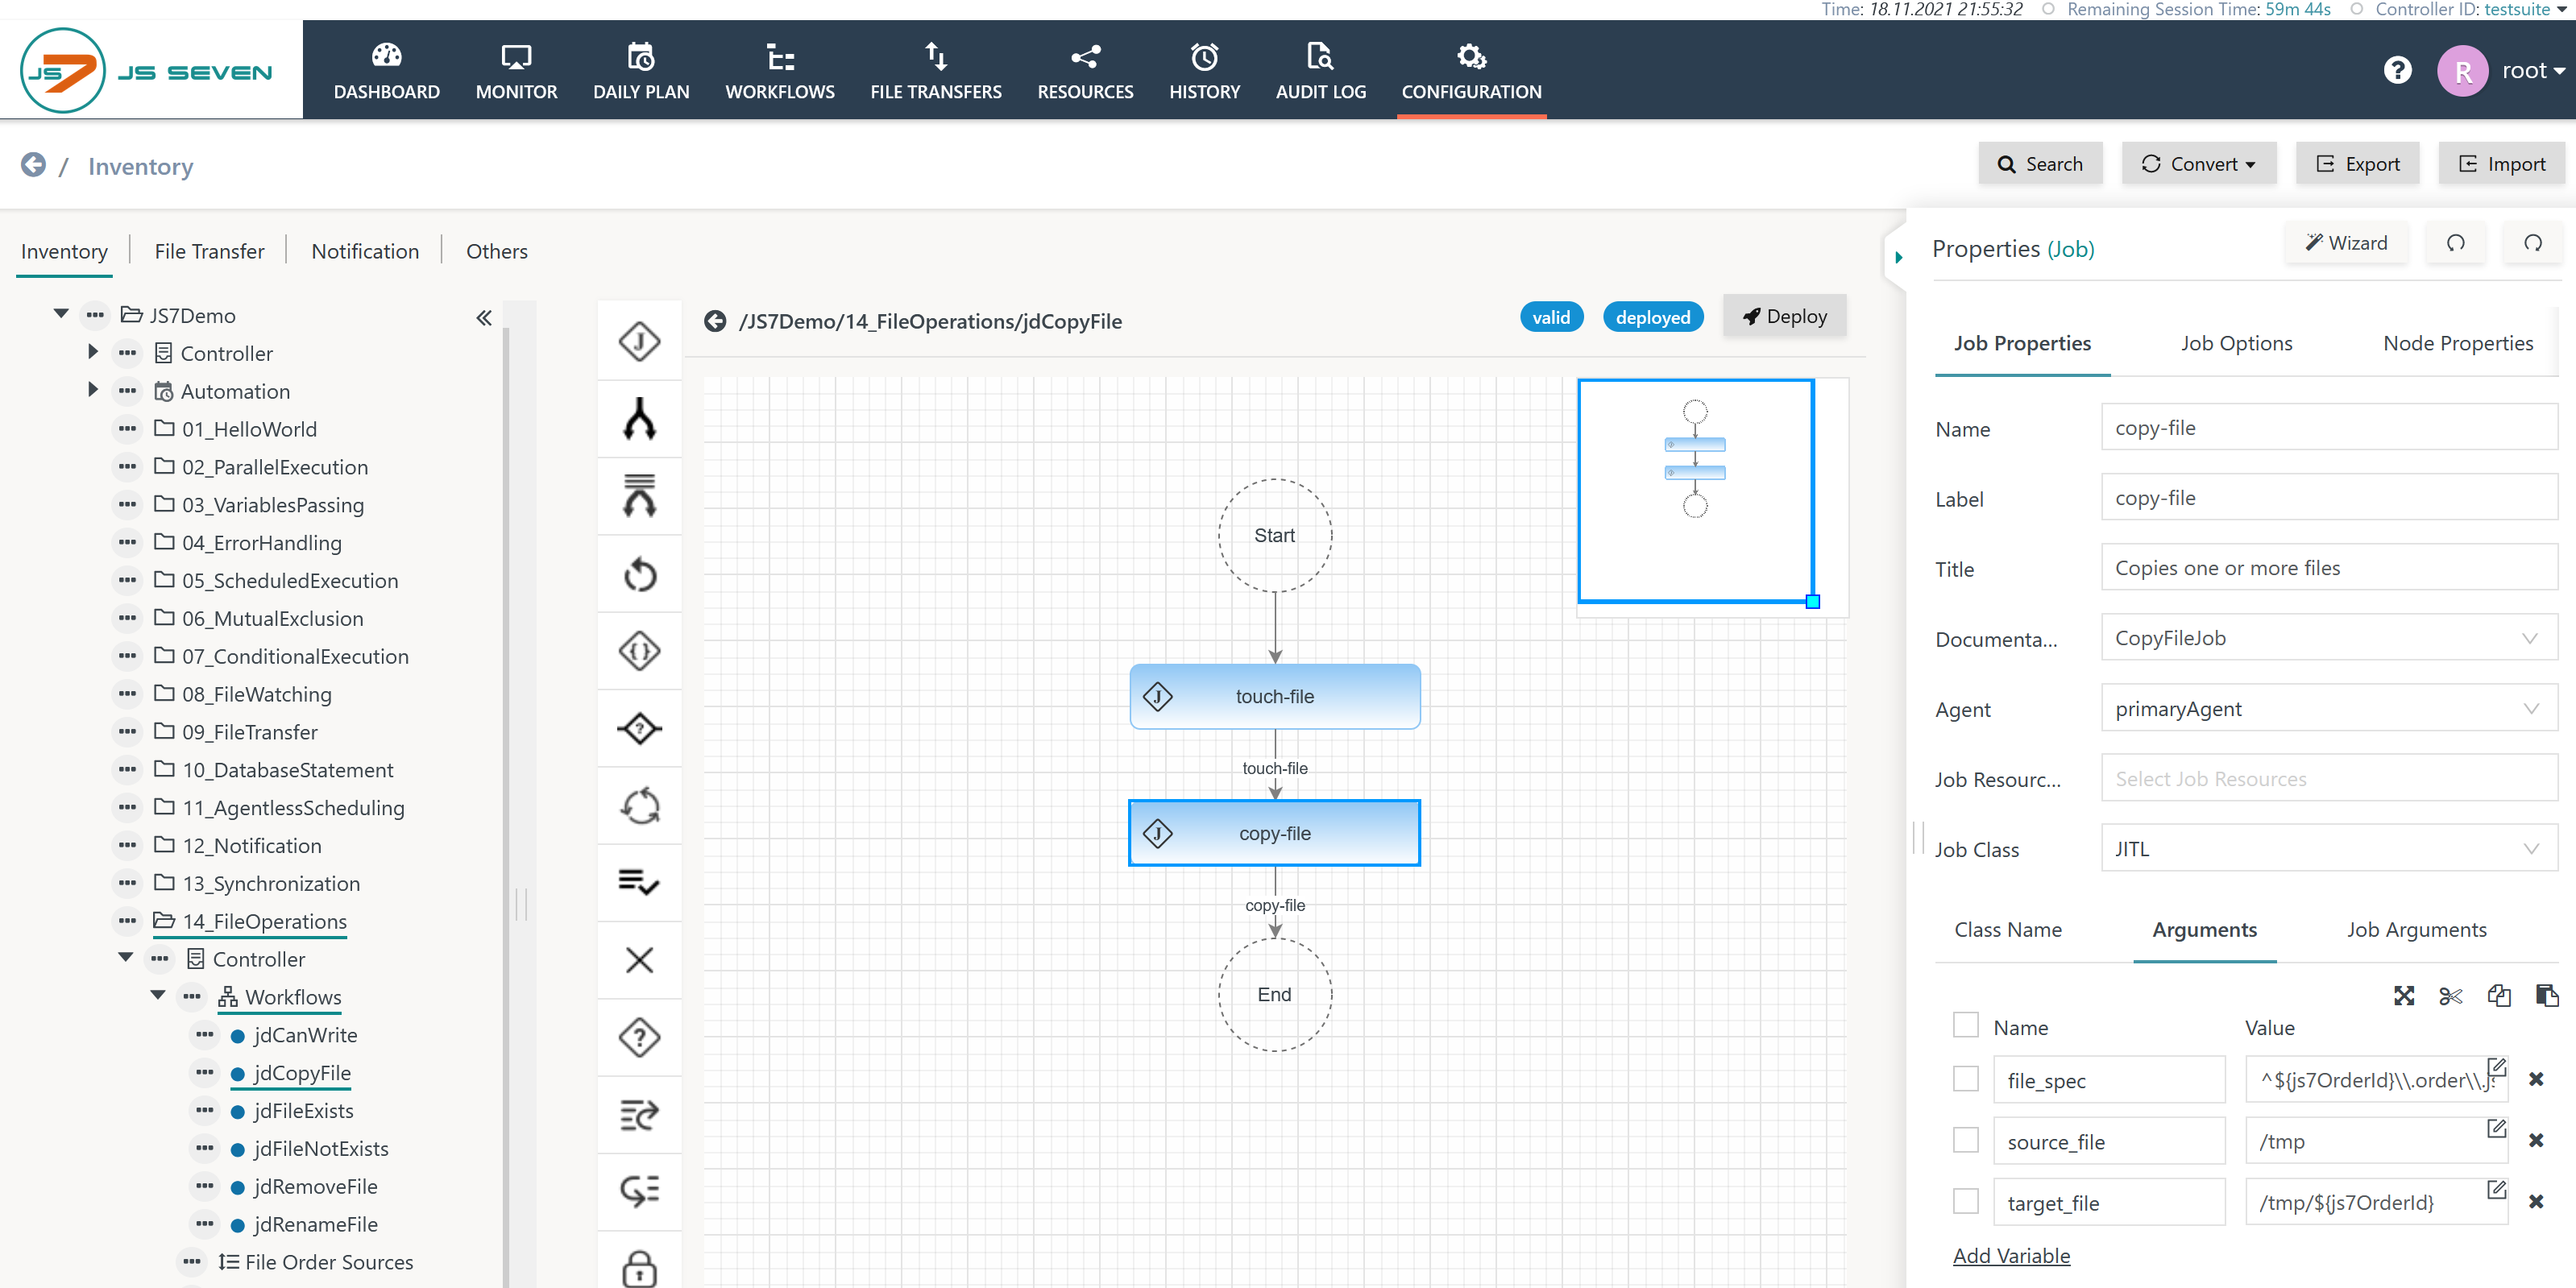Cut selected arguments with scissors icon
The height and width of the screenshot is (1288, 2576).
coord(2450,995)
